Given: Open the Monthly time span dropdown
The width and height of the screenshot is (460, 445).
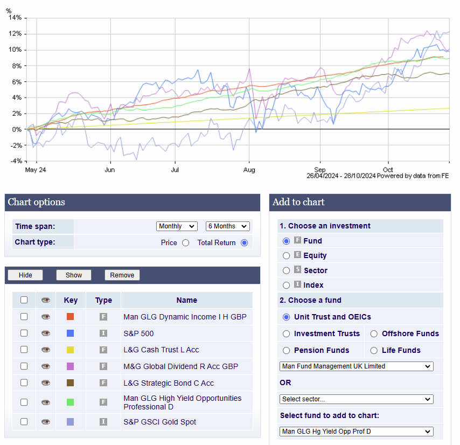Looking at the screenshot, I should pos(177,226).
